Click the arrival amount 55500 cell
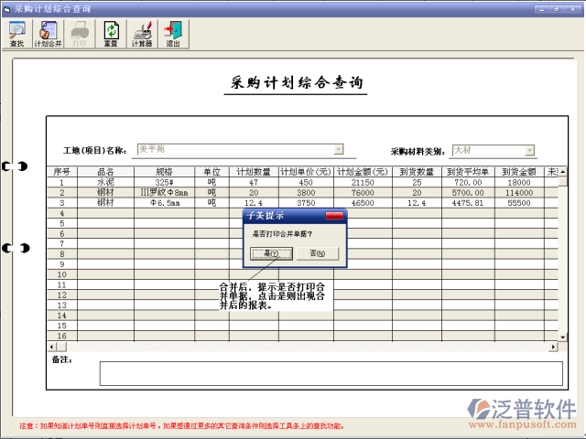 [519, 203]
